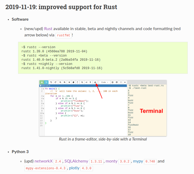Open the mypy link
Screen dimensions: 194x174
coord(138,161)
